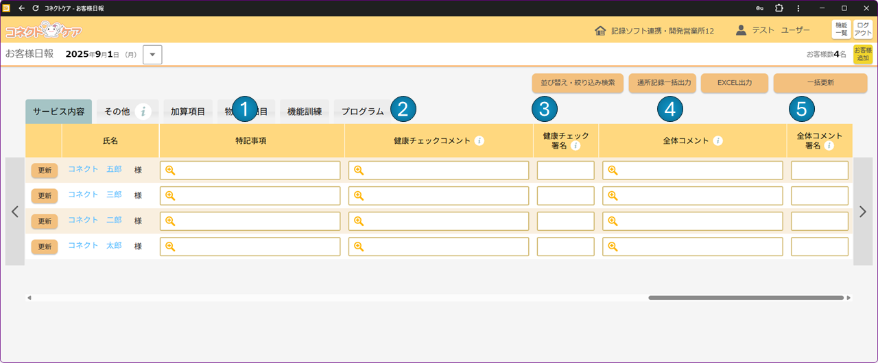878x363 pixels.
Task: Open browser extensions puzzle icon
Action: [779, 8]
